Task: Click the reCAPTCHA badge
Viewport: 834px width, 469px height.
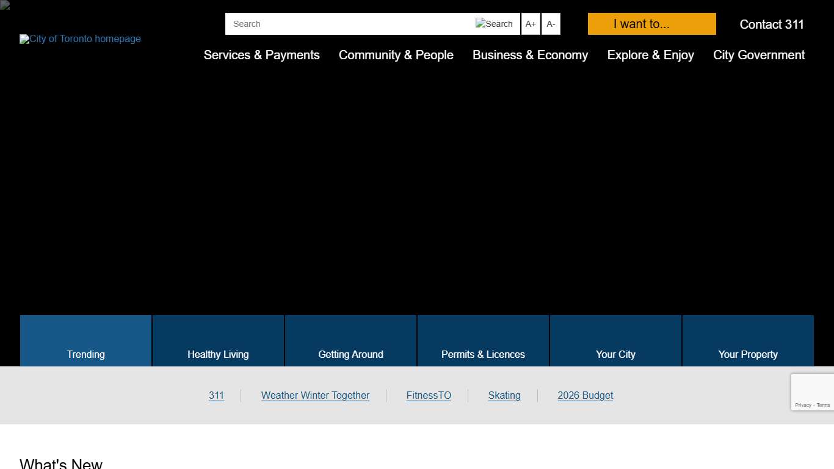Action: point(812,392)
